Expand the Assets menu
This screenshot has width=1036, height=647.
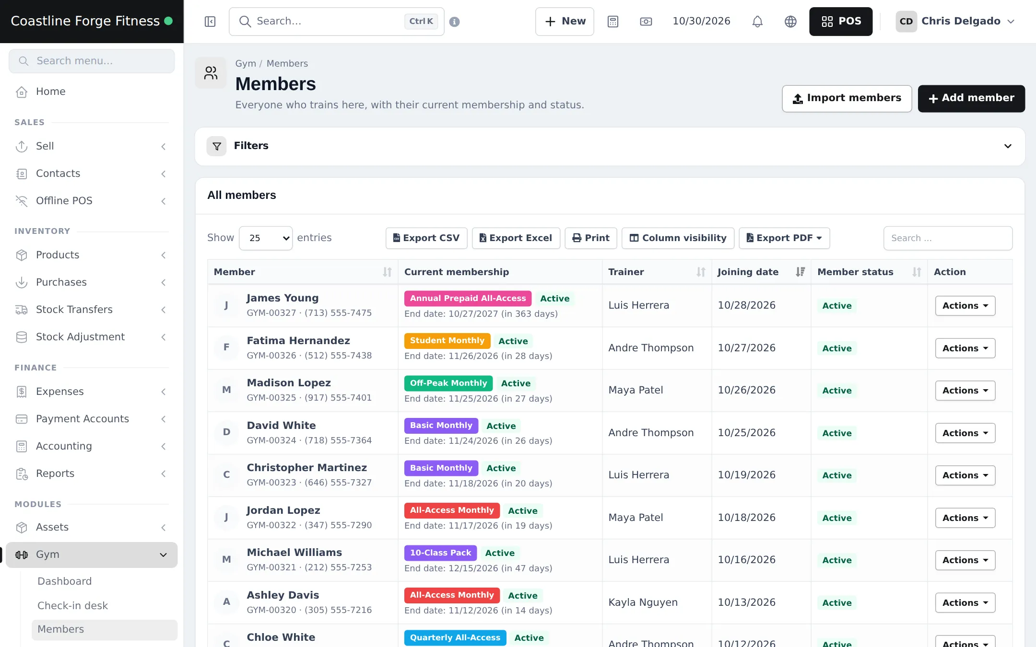coord(92,527)
